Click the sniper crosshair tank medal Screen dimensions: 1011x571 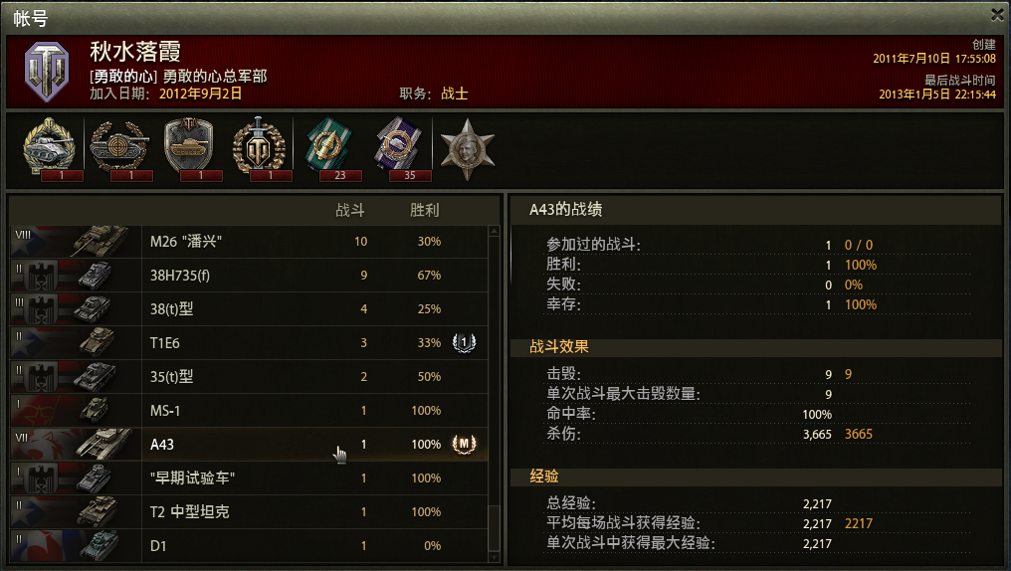[119, 146]
